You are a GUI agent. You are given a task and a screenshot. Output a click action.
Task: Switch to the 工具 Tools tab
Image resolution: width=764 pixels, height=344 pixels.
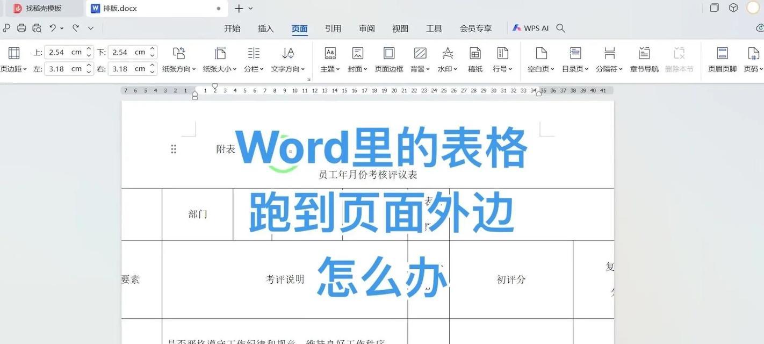434,28
